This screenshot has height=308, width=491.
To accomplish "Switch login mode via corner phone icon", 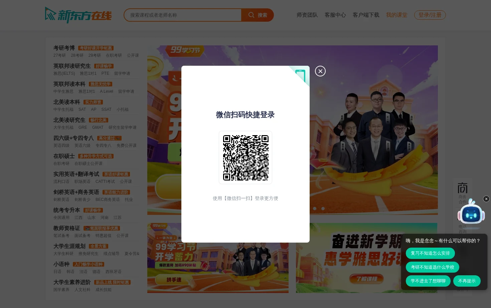I will pyautogui.click(x=300, y=75).
